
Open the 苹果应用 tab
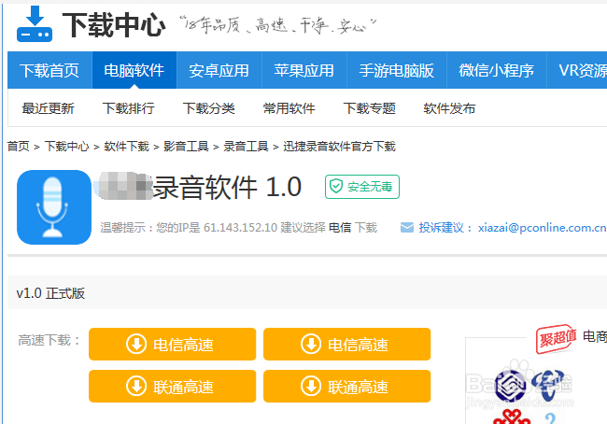point(304,70)
